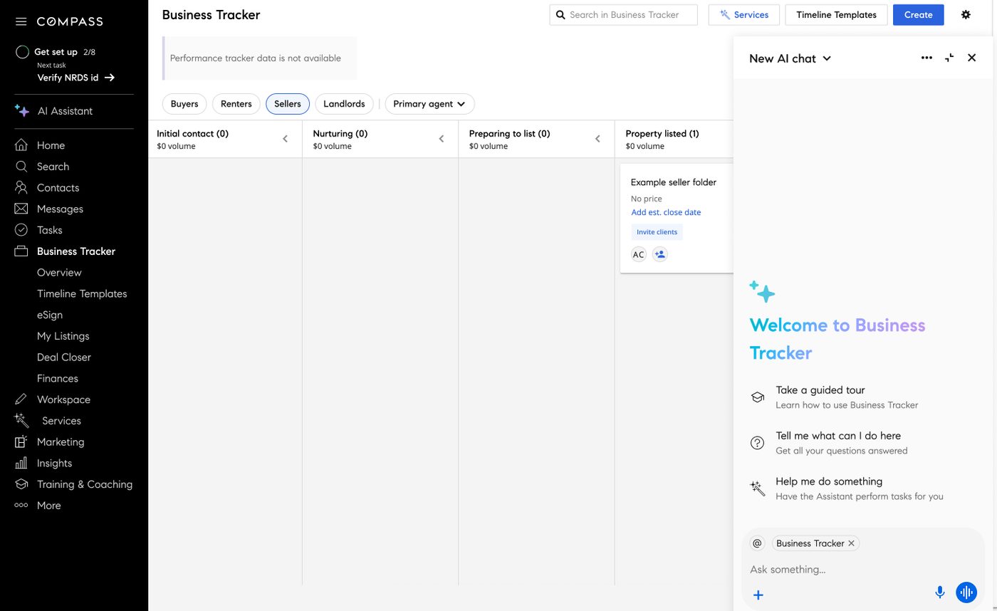Click the Insights bar chart icon
Screen dimensions: 997x611
pos(21,463)
